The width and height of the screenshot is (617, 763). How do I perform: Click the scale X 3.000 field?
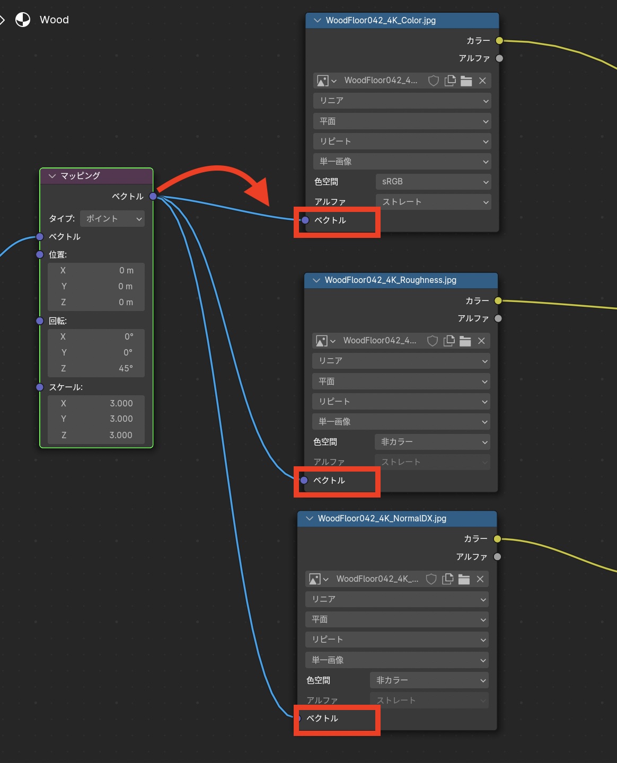(96, 403)
